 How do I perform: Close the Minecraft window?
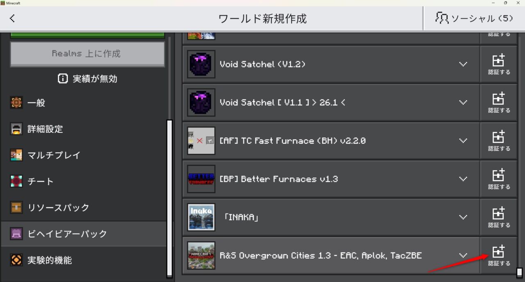pyautogui.click(x=518, y=3)
